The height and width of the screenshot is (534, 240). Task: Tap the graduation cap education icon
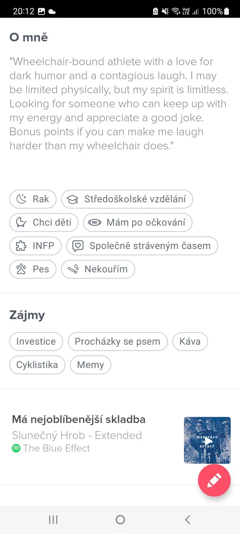(72, 199)
